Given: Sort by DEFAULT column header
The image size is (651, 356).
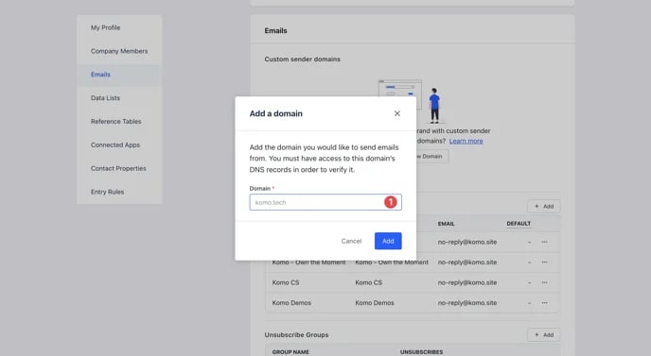Looking at the screenshot, I should [x=519, y=224].
